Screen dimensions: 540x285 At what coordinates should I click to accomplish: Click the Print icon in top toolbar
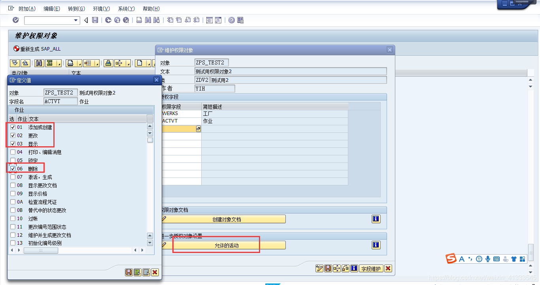point(139,20)
